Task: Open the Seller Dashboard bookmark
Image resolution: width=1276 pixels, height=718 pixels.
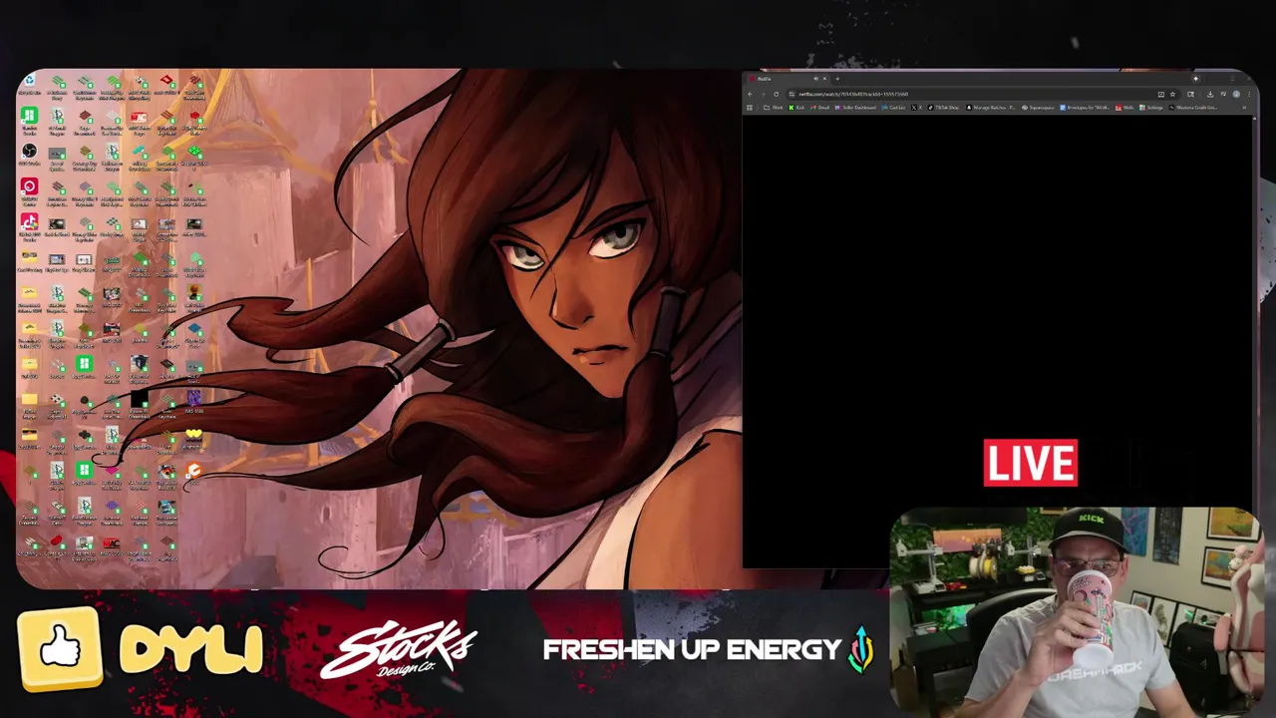Action: [855, 108]
